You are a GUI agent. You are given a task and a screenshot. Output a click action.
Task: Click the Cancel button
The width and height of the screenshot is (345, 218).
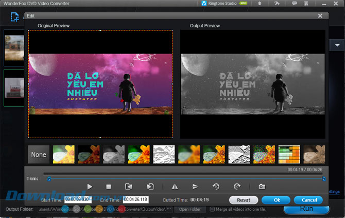[x=308, y=200]
